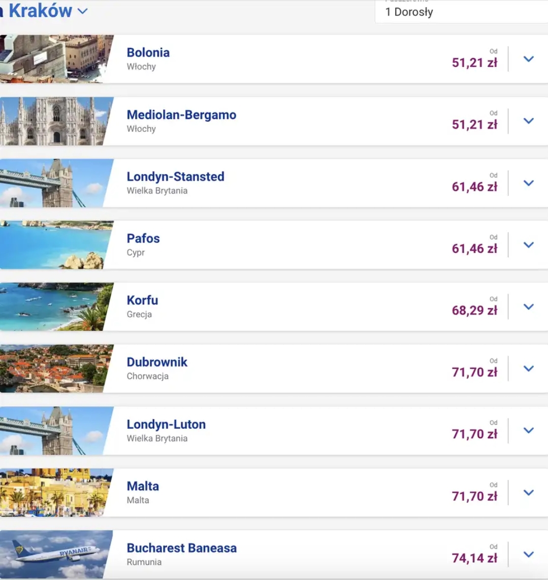The image size is (548, 580).
Task: Expand the Pafos row chevron
Action: 528,245
